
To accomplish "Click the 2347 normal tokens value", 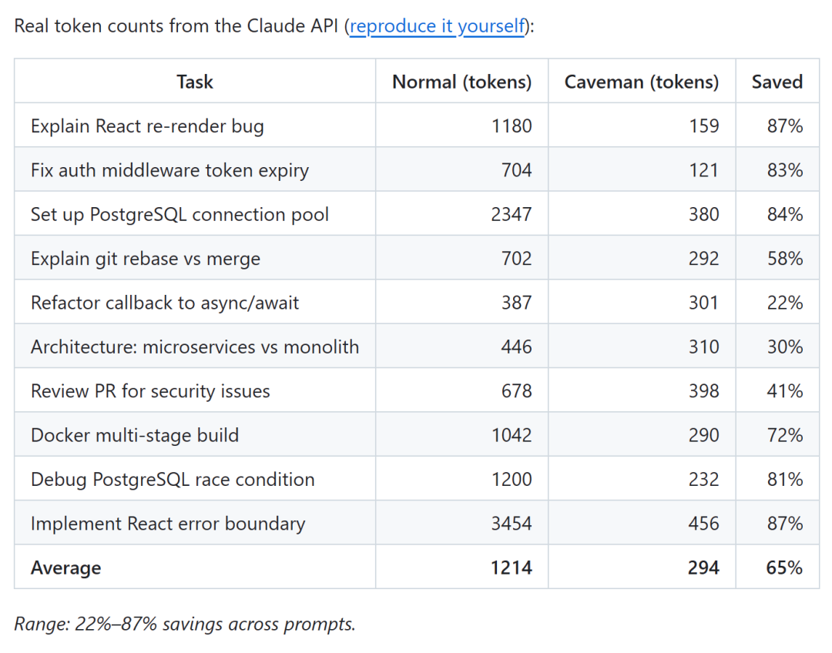I will tap(512, 214).
